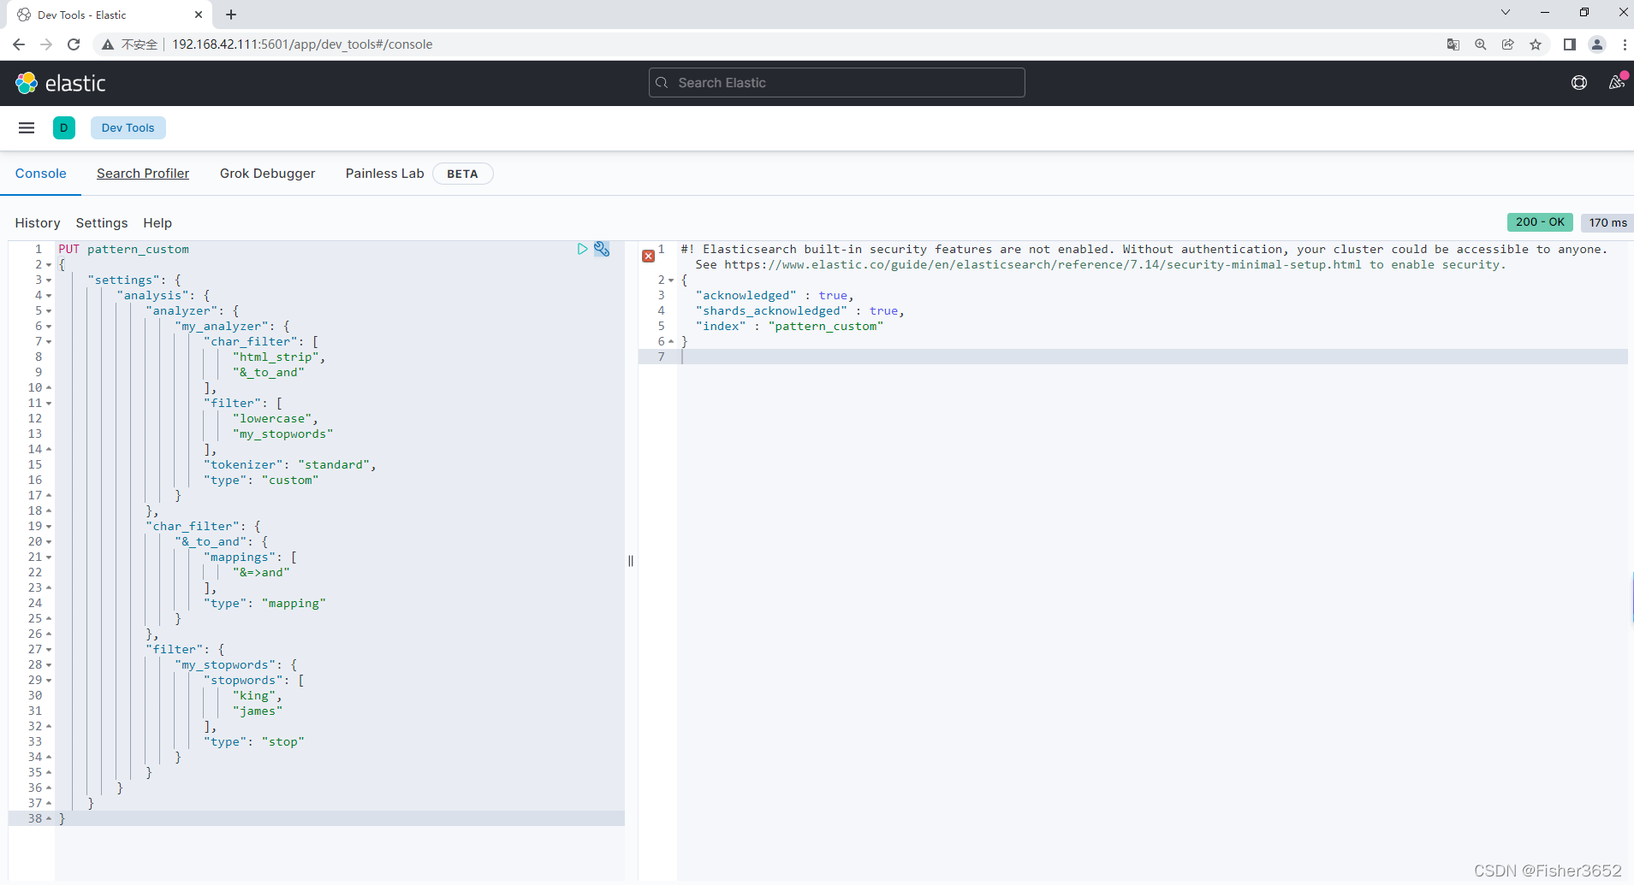The width and height of the screenshot is (1634, 885).
Task: Open the newsfeed notifications icon
Action: [1616, 83]
